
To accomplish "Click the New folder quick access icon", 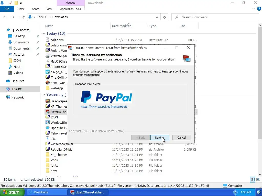I will [16, 3].
